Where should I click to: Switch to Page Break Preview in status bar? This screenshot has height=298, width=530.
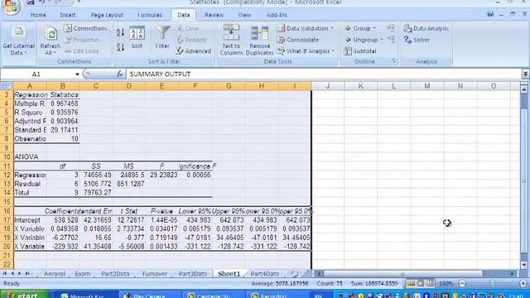pos(429,283)
